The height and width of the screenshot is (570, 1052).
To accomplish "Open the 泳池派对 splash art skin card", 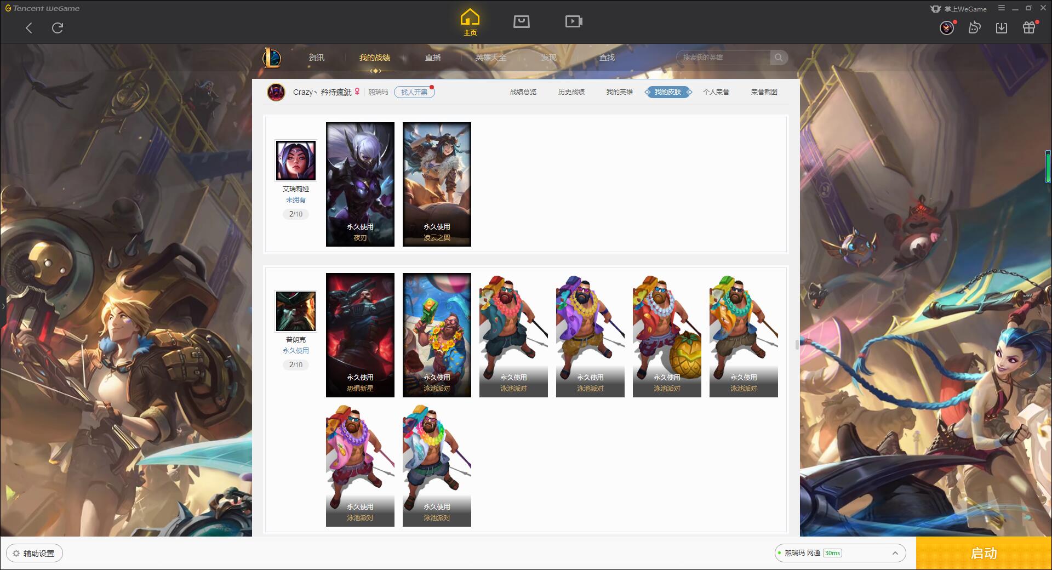I will (437, 335).
